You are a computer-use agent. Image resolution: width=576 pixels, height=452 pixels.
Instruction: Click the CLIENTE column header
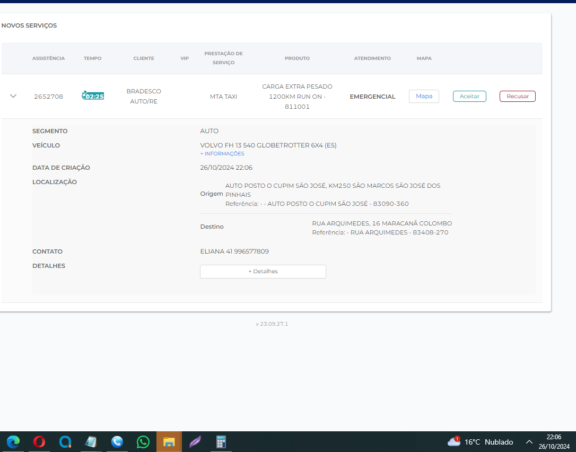pyautogui.click(x=144, y=58)
